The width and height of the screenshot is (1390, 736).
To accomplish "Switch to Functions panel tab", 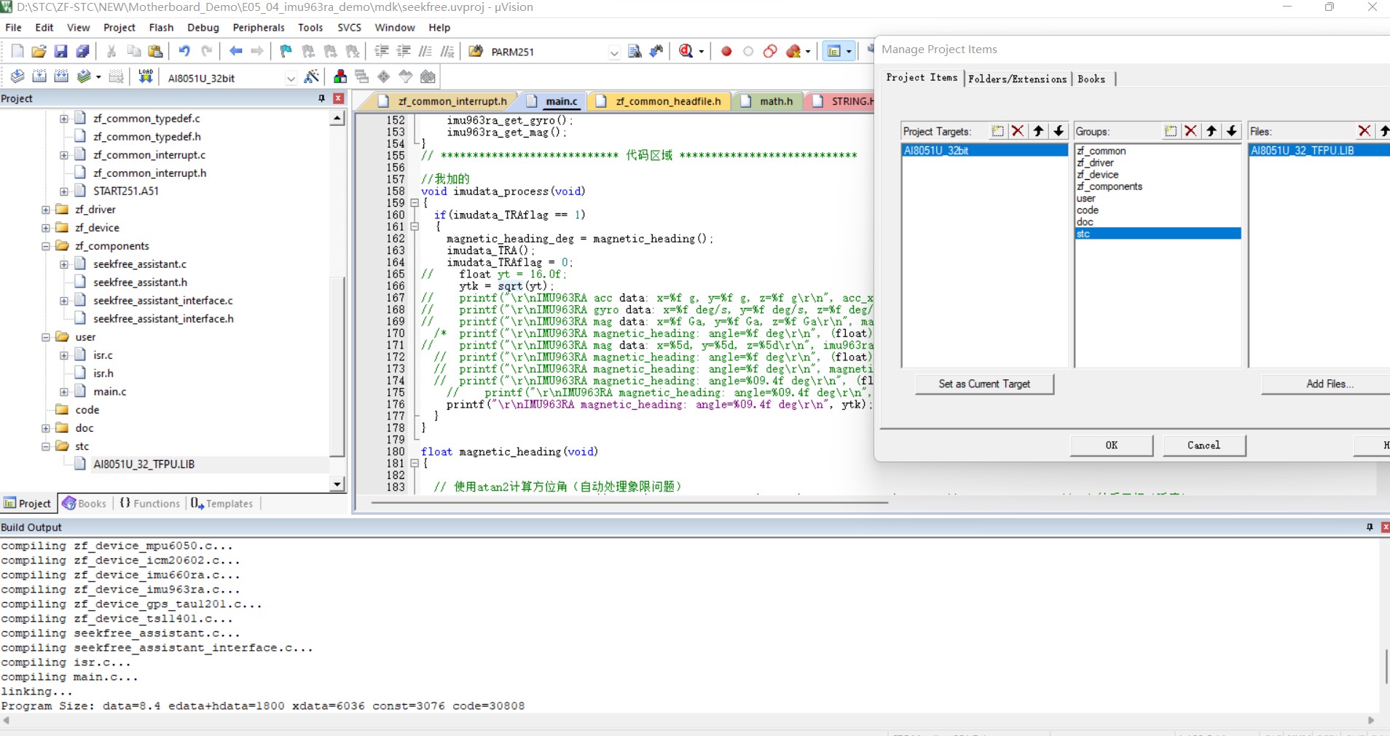I will [x=149, y=503].
